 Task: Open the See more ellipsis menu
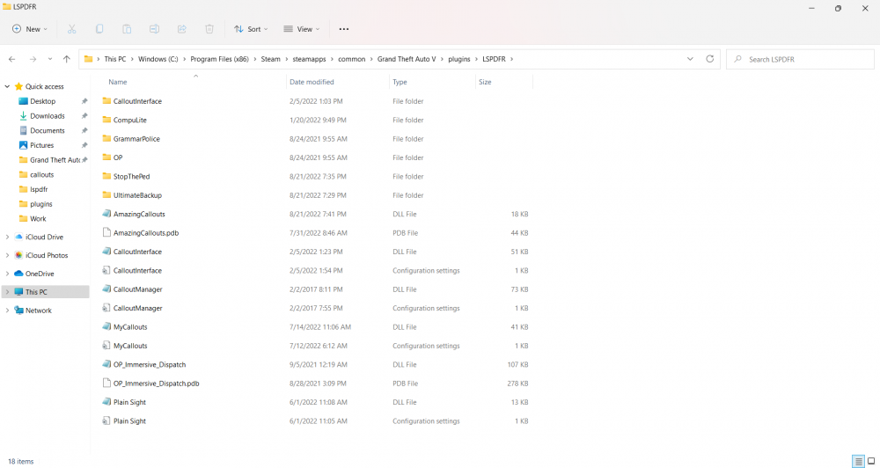(344, 29)
